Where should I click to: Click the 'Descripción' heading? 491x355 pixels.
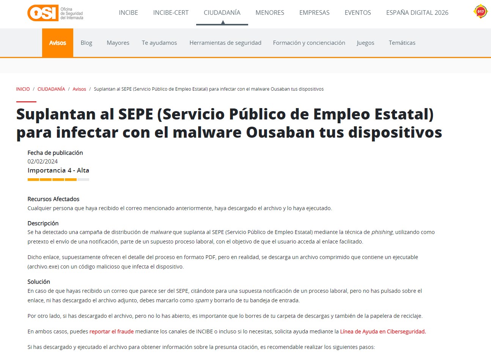point(43,223)
